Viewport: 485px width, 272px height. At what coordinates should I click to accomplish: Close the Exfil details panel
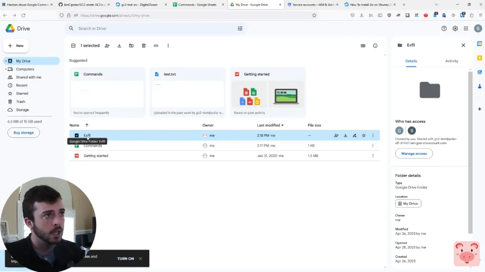[463, 45]
